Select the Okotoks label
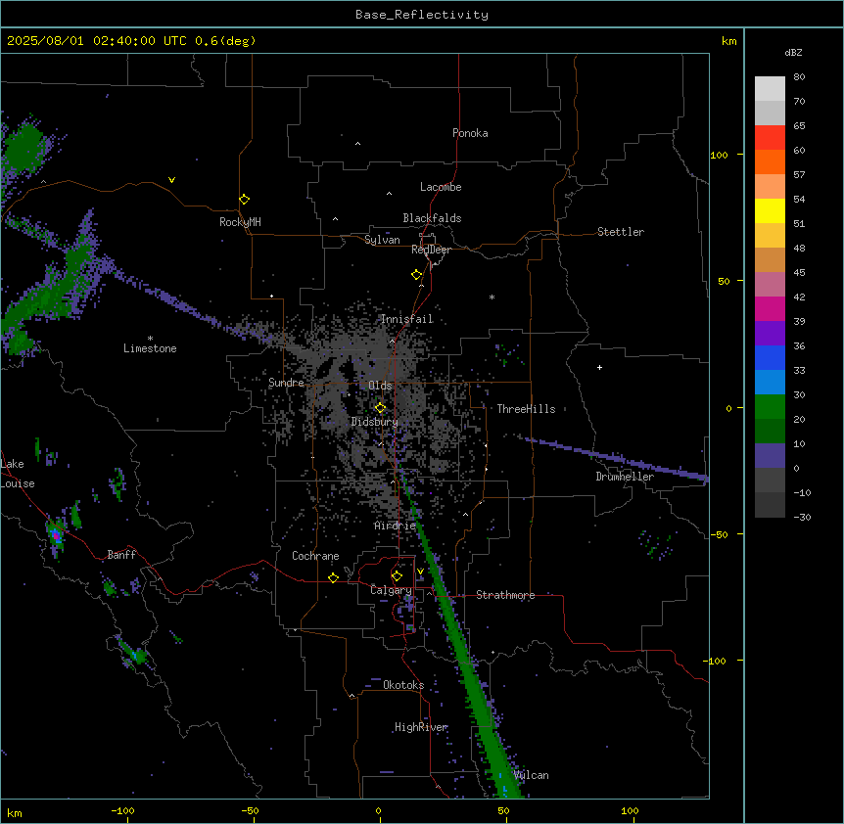Image resolution: width=844 pixels, height=824 pixels. 403,685
